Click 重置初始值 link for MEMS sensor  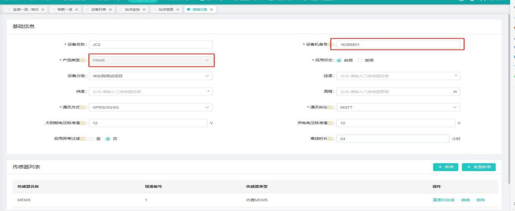(443, 200)
